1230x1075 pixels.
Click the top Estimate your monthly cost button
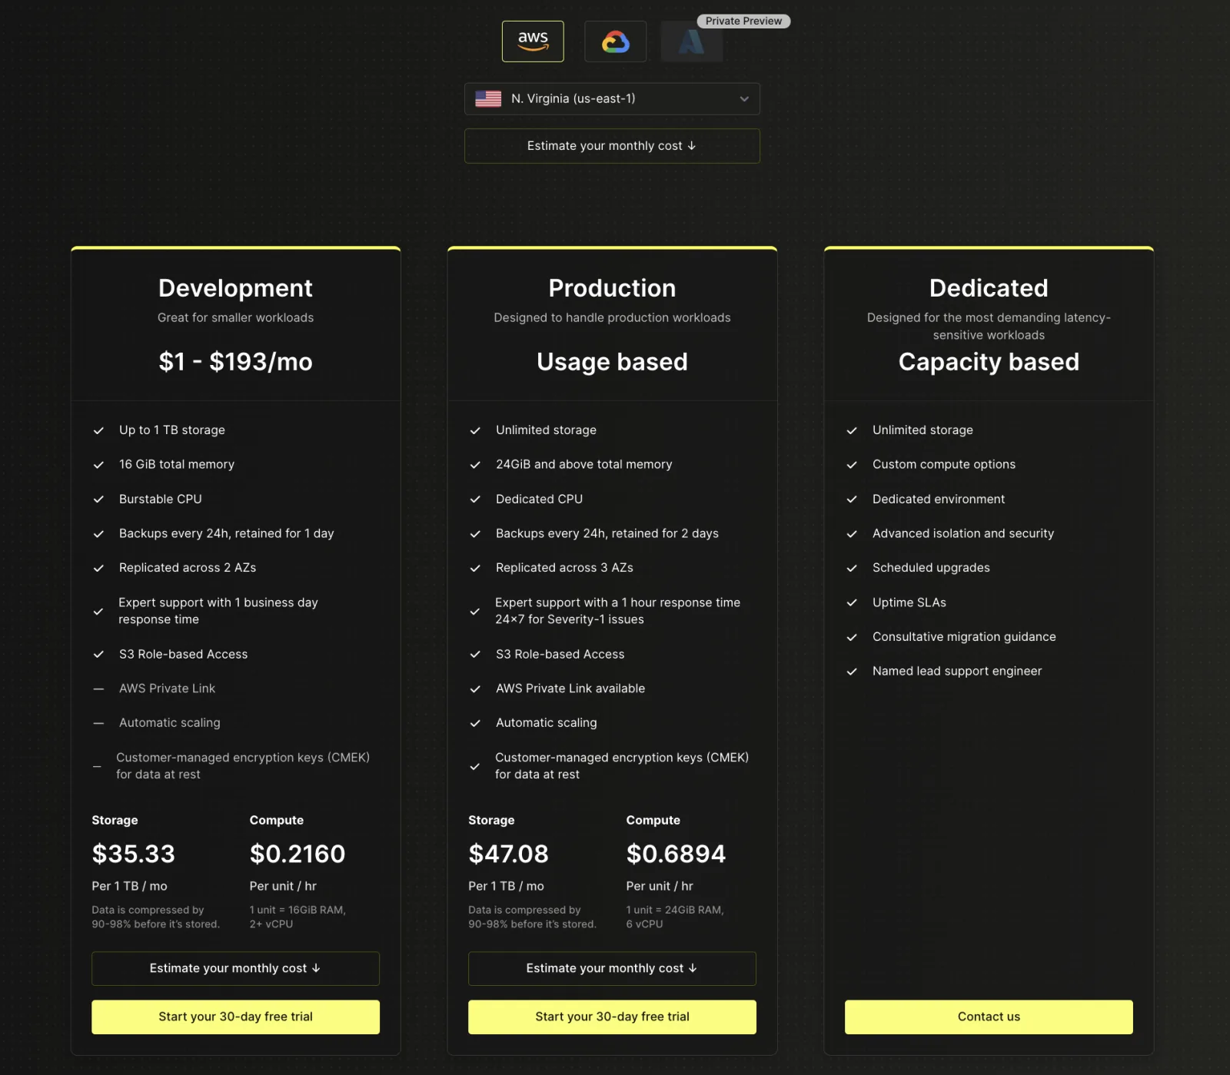(612, 146)
